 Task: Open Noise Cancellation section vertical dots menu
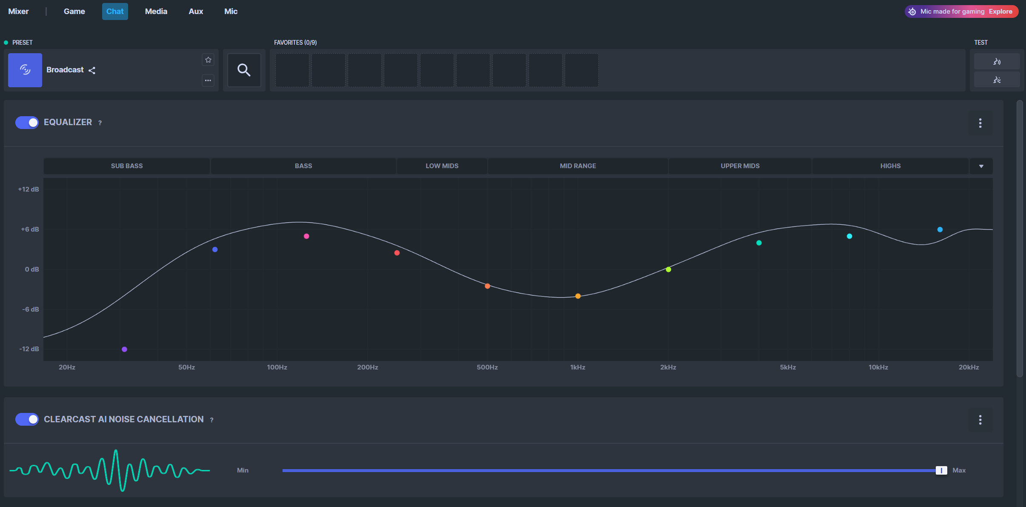[x=980, y=420]
